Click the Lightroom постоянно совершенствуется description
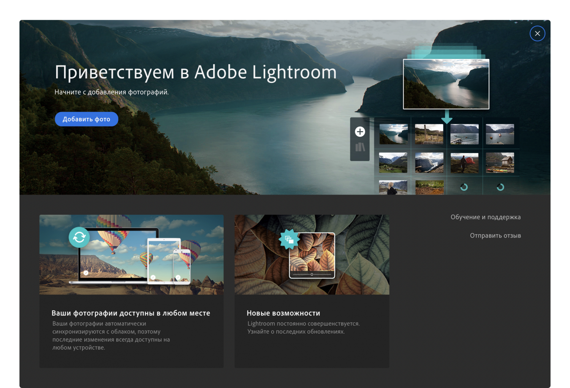The image size is (570, 388). [x=304, y=328]
